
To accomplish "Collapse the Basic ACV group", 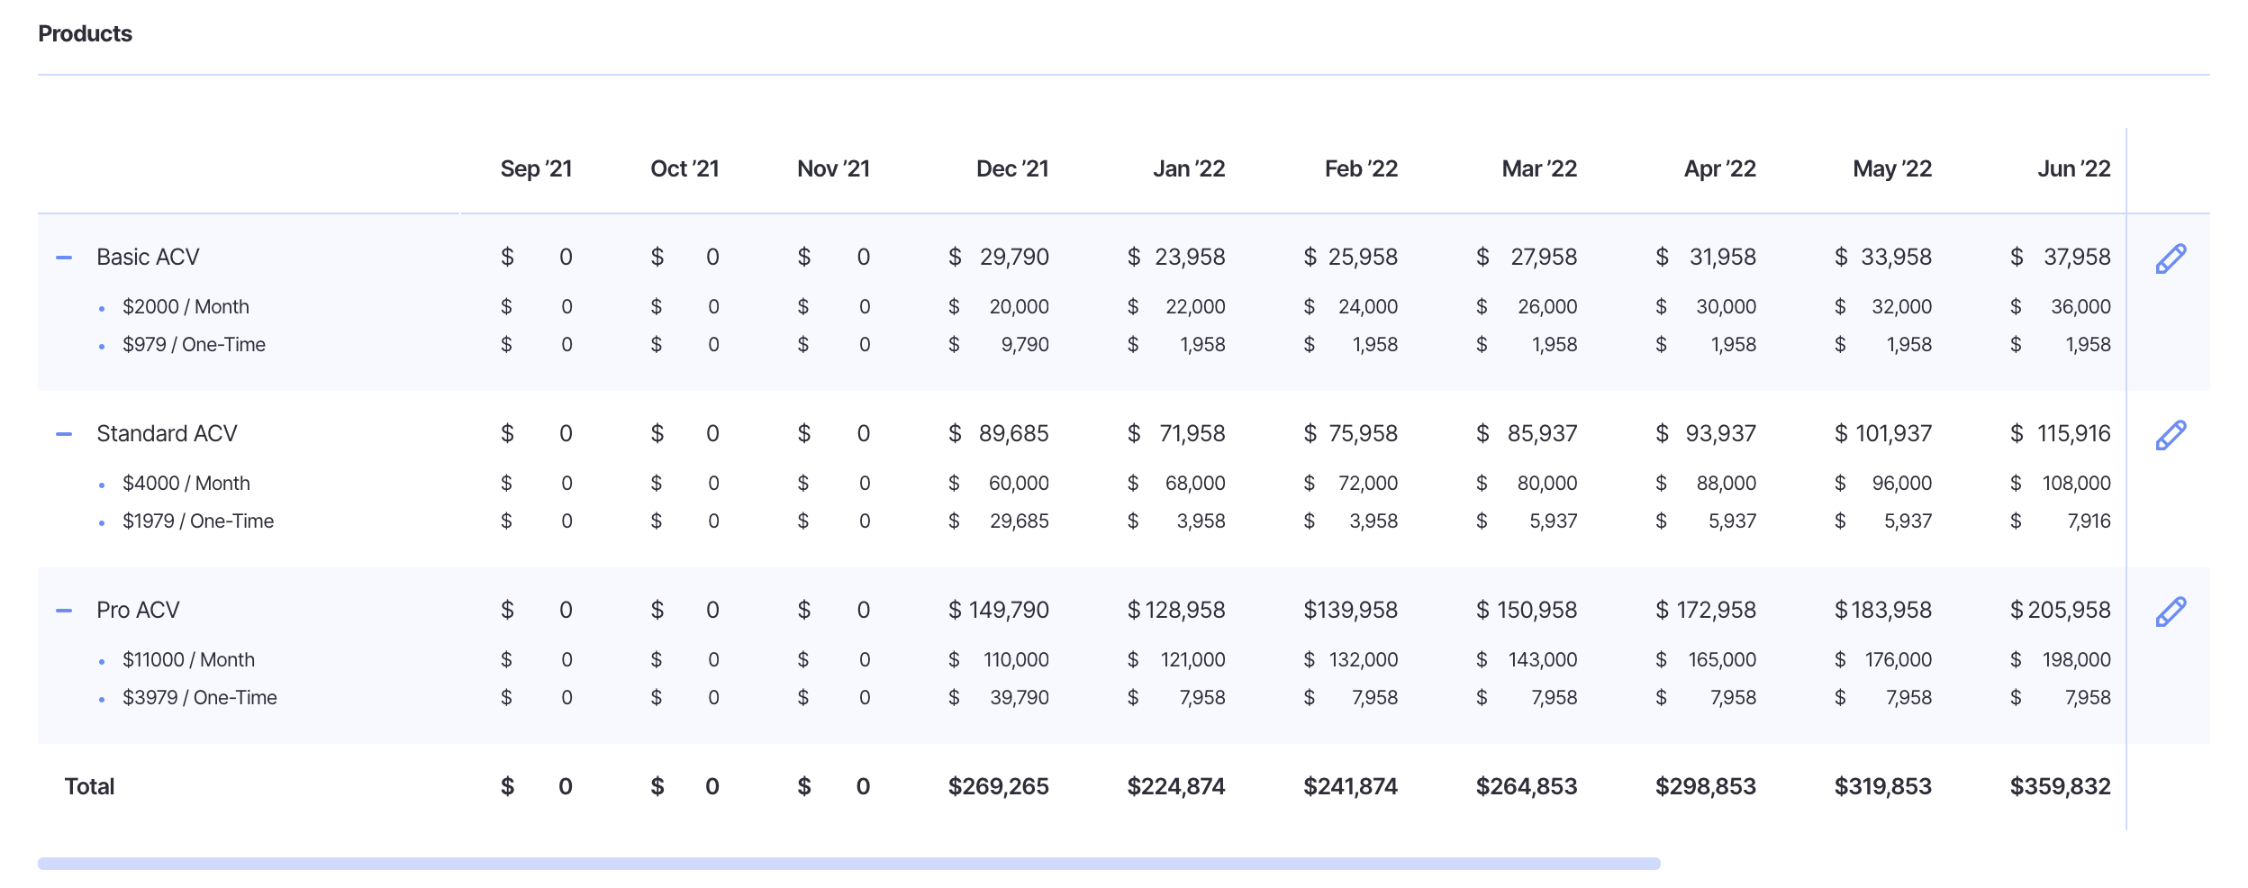I will click(64, 258).
